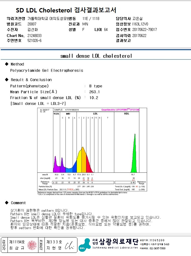The width and height of the screenshot is (191, 256).
Task: Click the specialist license number '제333호'
Action: pos(54,242)
